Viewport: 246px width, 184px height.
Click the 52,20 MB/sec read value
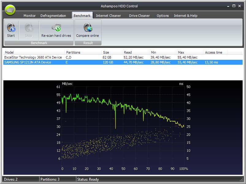pos(133,57)
